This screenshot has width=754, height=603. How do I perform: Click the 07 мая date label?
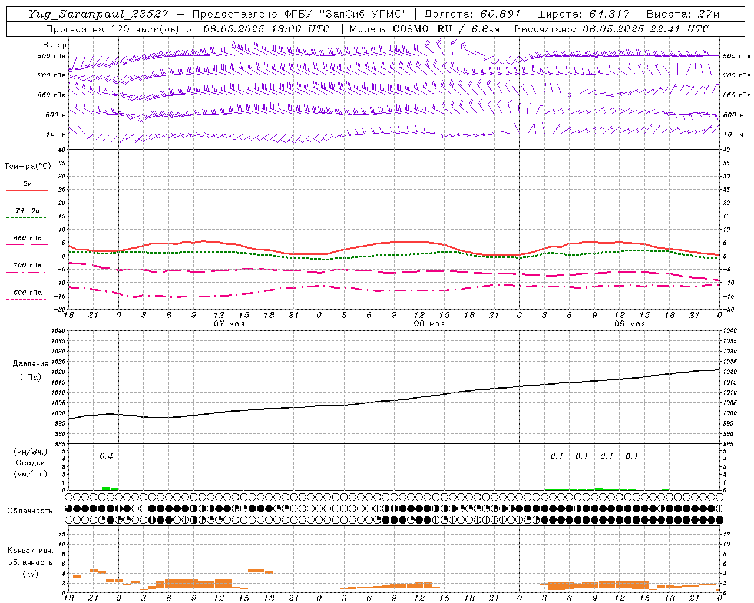[x=229, y=324]
